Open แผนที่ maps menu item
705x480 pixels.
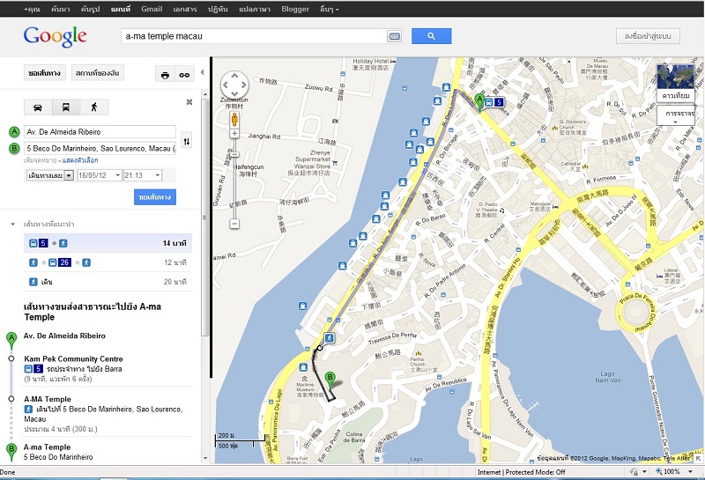[x=121, y=9]
